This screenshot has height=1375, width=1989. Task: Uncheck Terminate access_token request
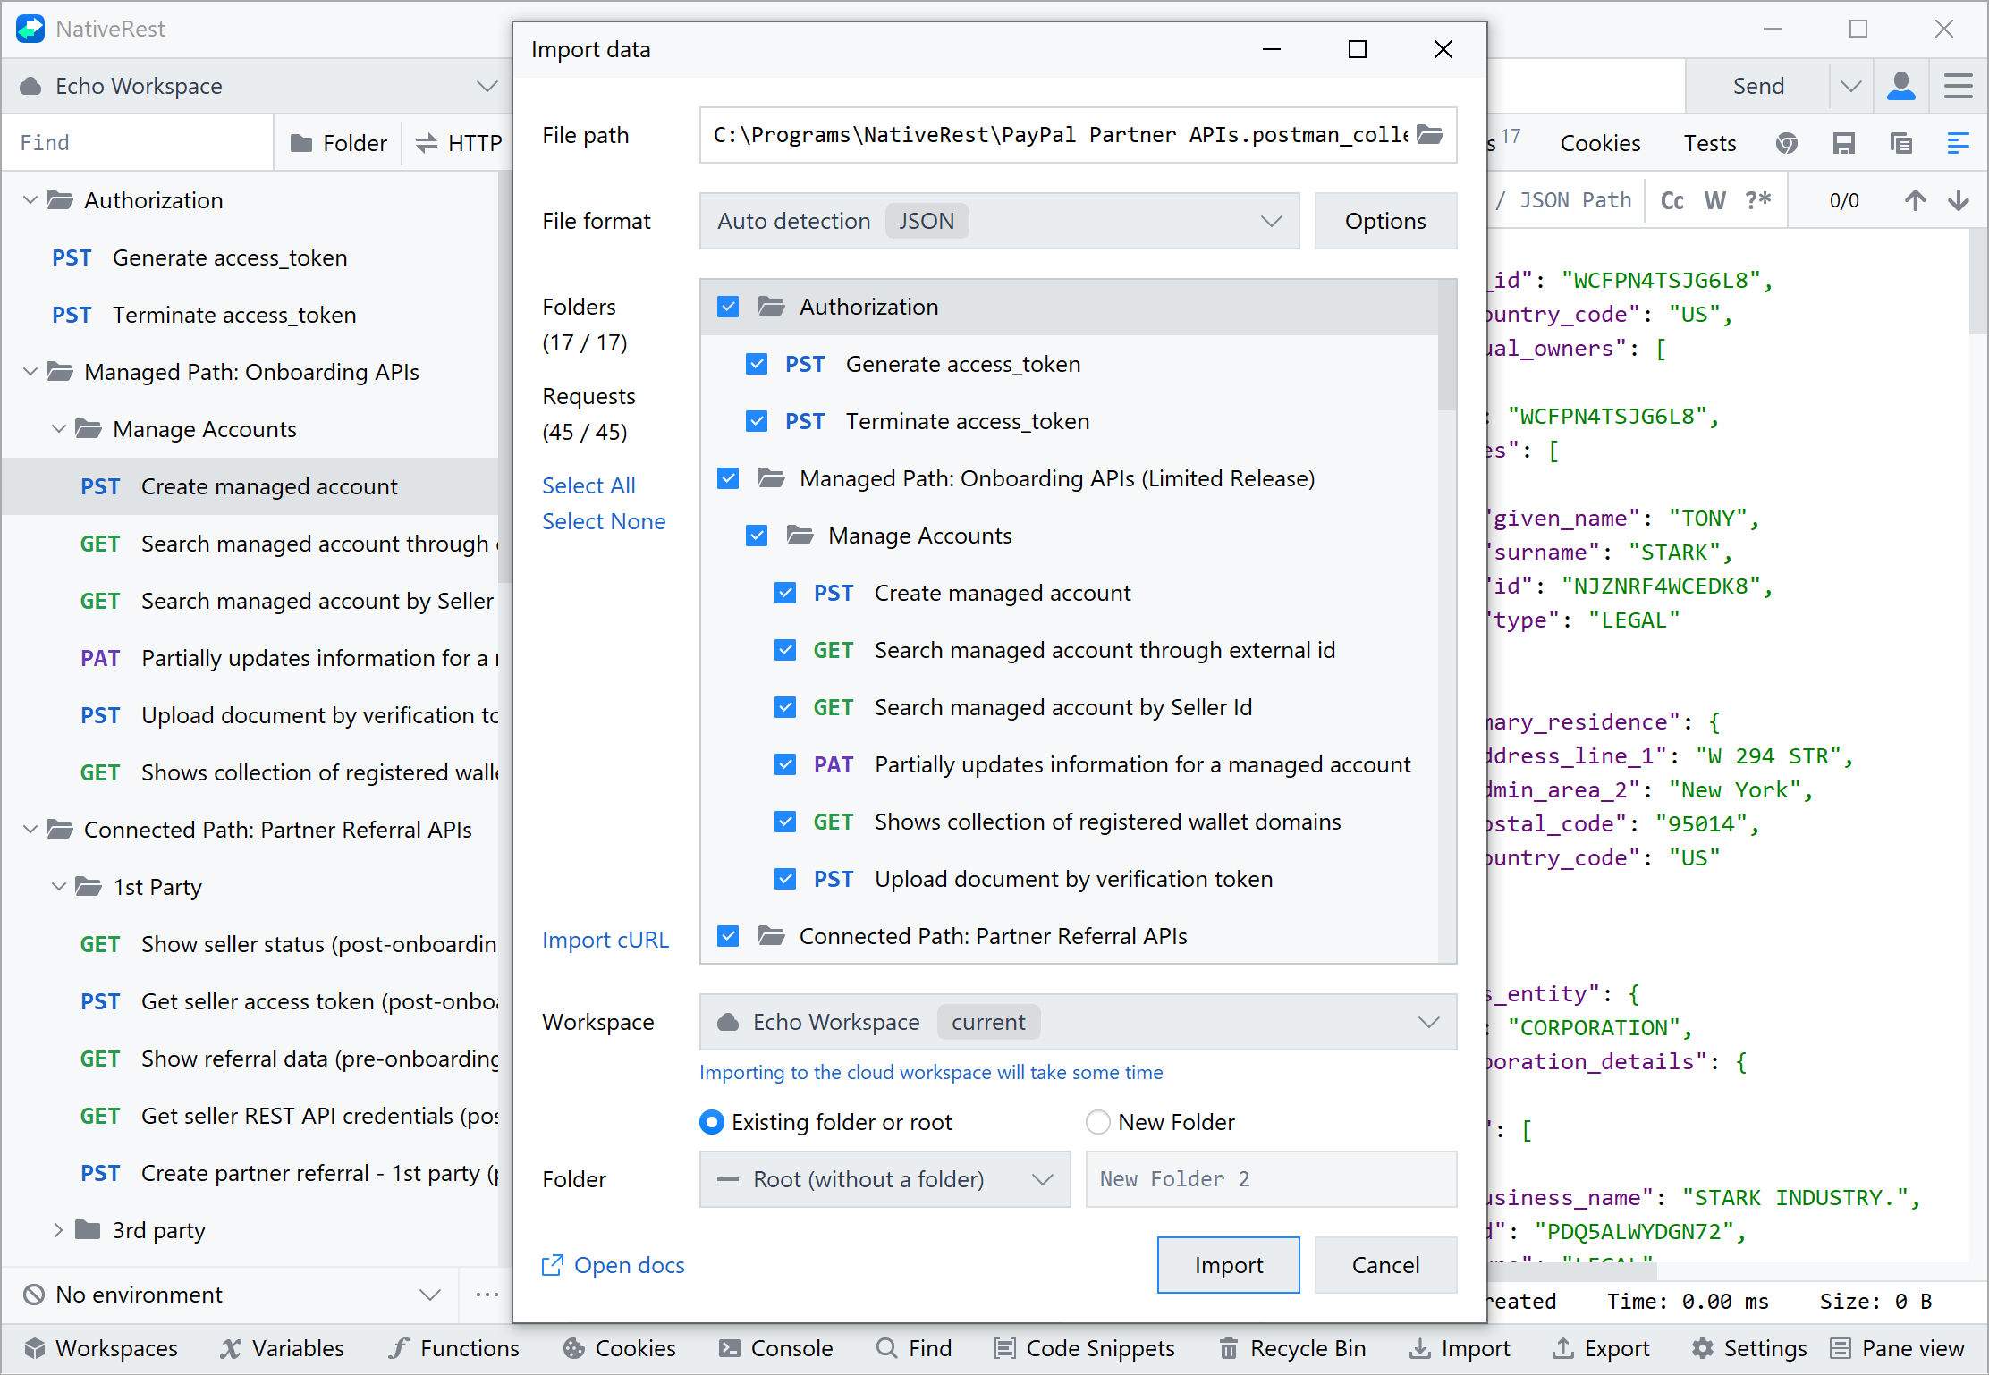(757, 421)
